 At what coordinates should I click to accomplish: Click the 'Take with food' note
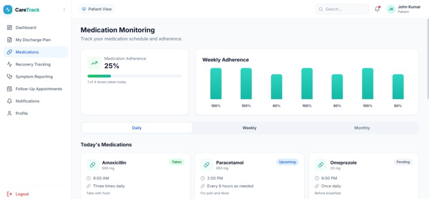(98, 193)
